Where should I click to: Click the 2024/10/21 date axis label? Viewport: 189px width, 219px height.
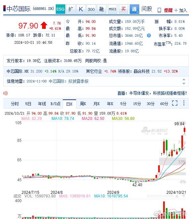coord(176,192)
